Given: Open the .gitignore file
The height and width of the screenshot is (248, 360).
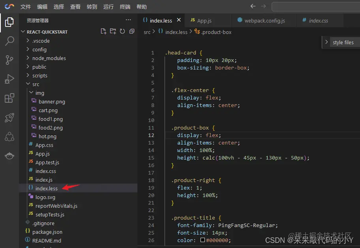Looking at the screenshot, I should pyautogui.click(x=43, y=223).
